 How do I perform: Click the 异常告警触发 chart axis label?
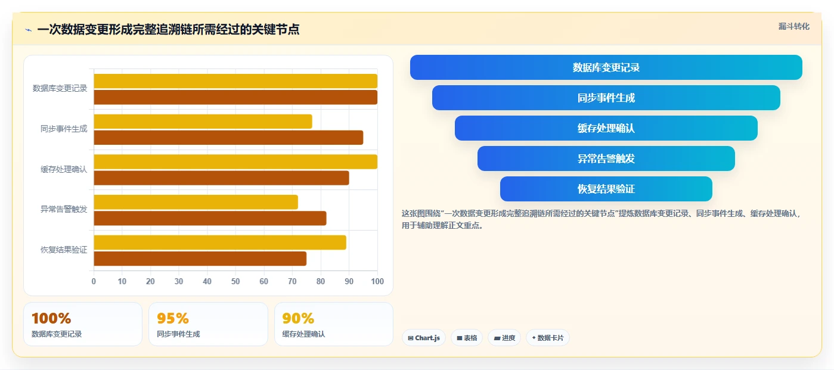click(64, 210)
